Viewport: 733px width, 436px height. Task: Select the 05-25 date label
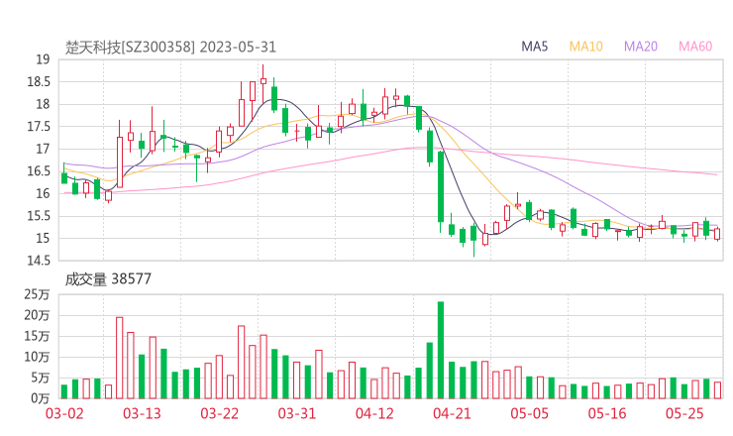click(x=684, y=413)
